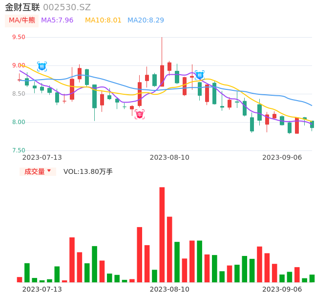This screenshot has width=335, height=296.
Task: Click the MA20:8.29 legend label
Action: (146, 21)
